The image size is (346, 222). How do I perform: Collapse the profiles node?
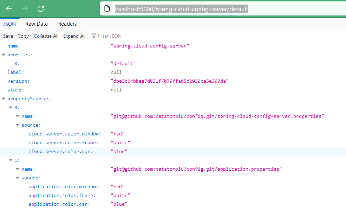point(4,55)
